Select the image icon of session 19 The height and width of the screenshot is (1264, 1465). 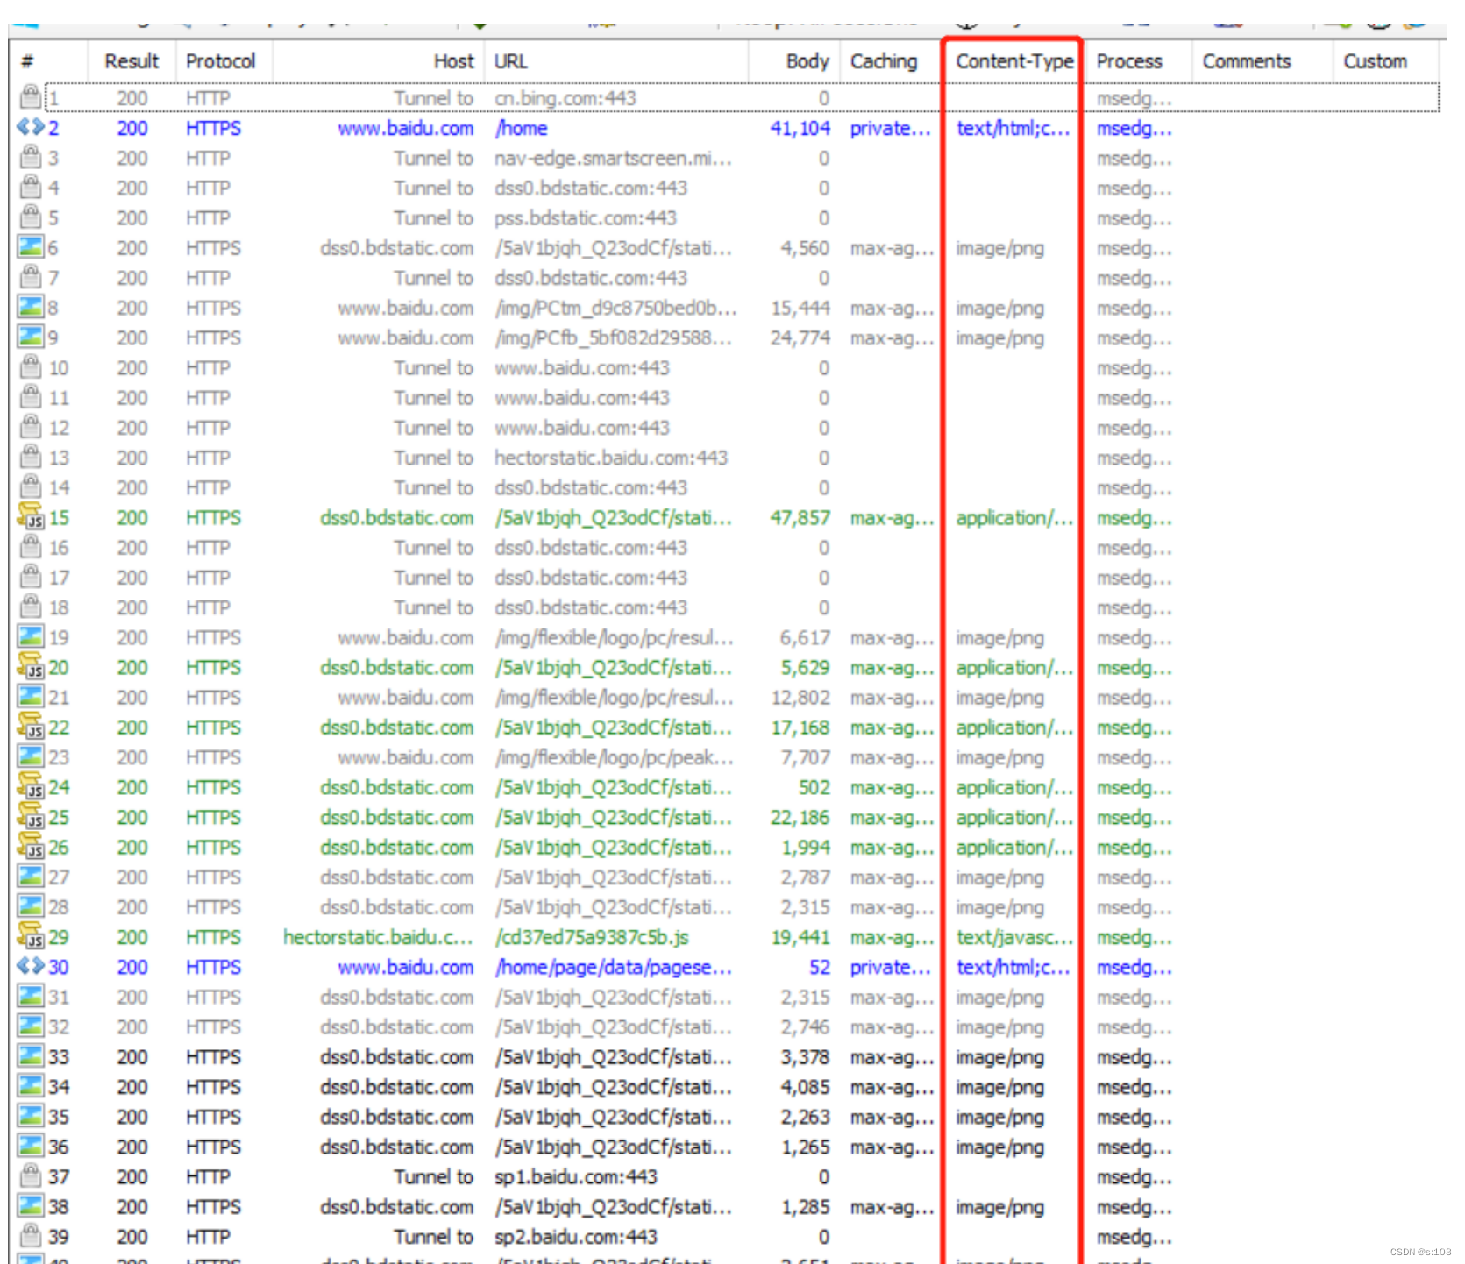(31, 636)
